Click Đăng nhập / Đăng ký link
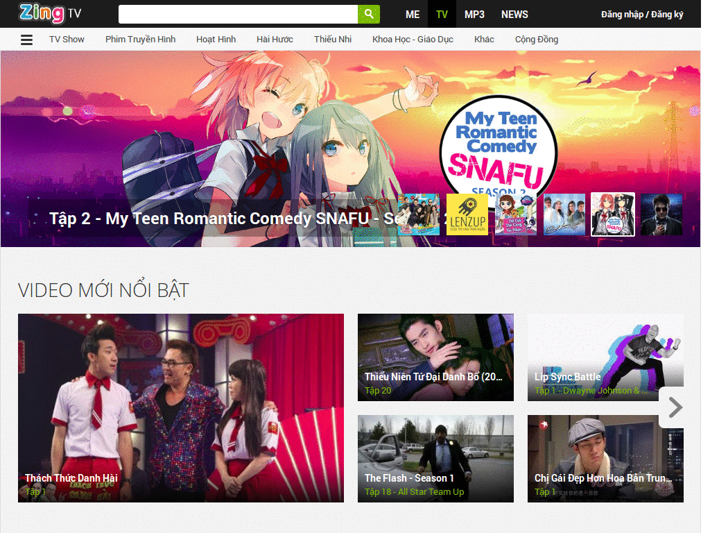Screen dimensions: 710x533 tap(641, 15)
